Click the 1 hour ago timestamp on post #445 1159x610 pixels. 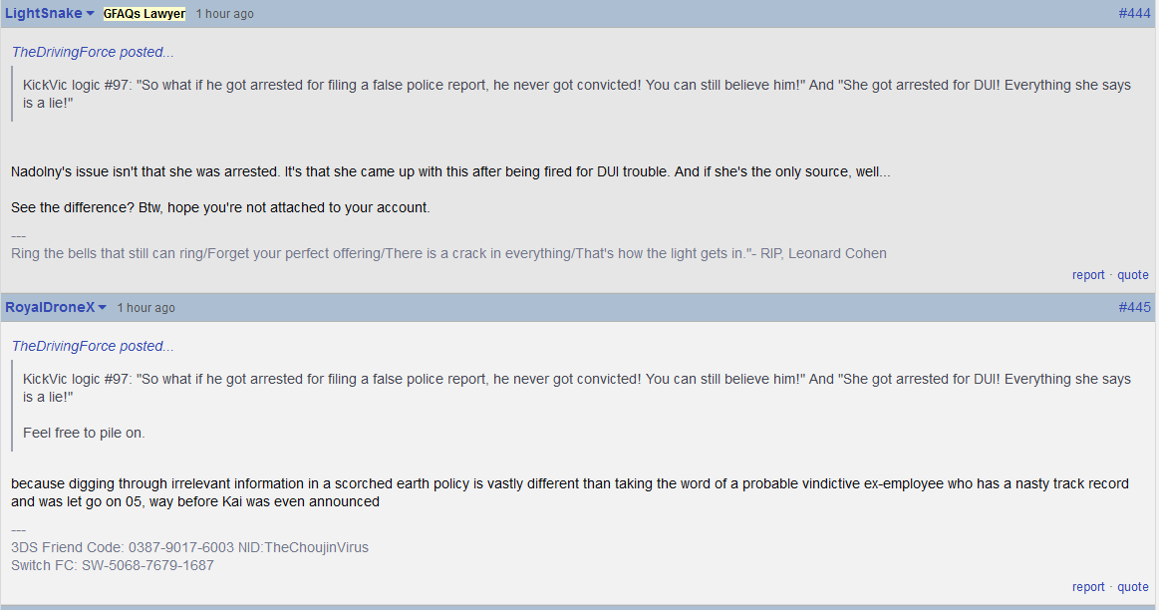145,308
